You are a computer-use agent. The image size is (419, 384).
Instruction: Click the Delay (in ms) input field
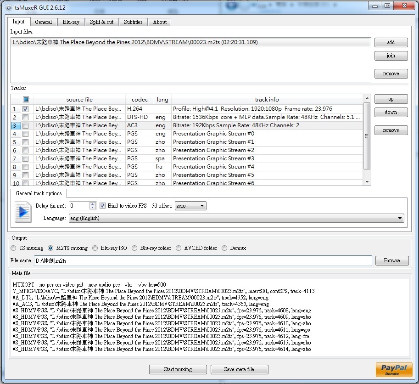[79, 206]
